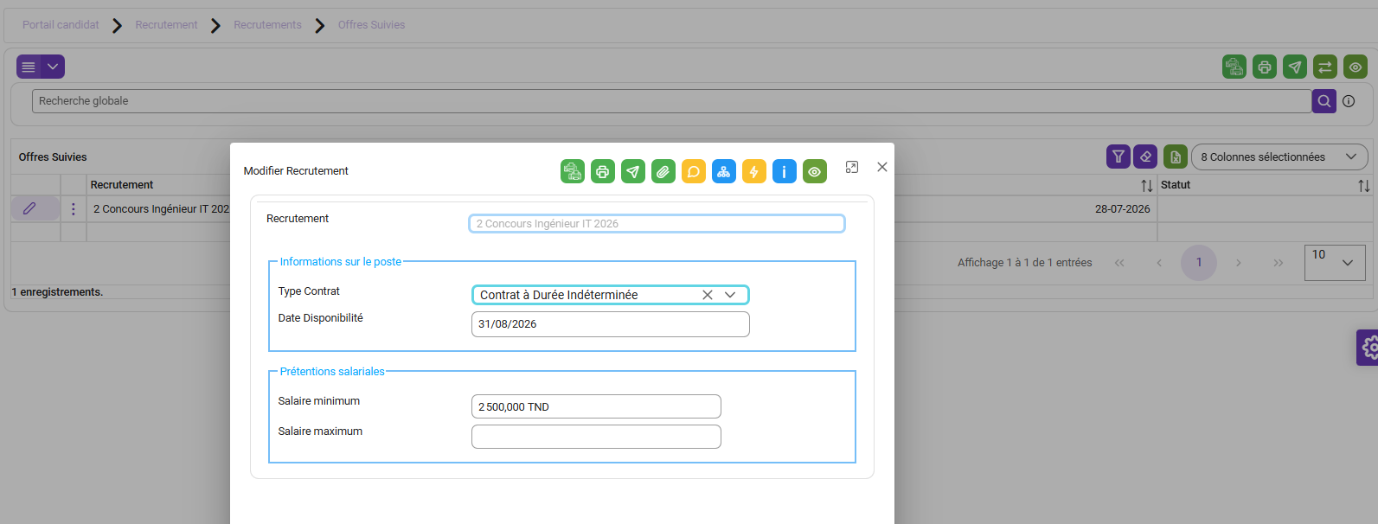This screenshot has height=524, width=1378.
Task: Click the green eye icon in the dialog toolbar
Action: (x=815, y=171)
